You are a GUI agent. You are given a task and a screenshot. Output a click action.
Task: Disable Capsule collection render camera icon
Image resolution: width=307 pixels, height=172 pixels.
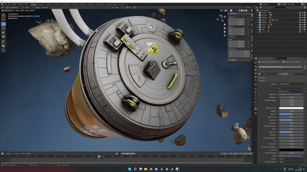pyautogui.click(x=305, y=20)
